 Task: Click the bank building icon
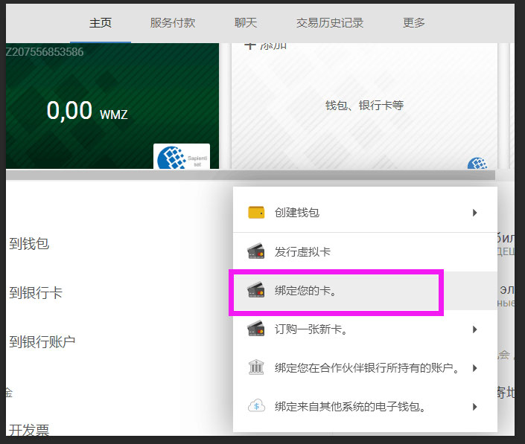256,367
